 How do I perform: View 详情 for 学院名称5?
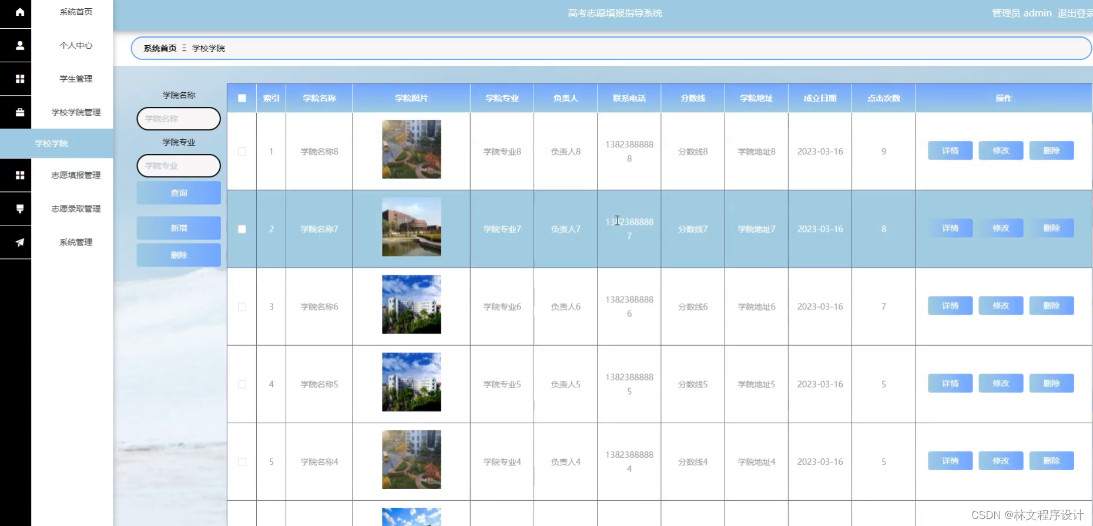pos(950,383)
